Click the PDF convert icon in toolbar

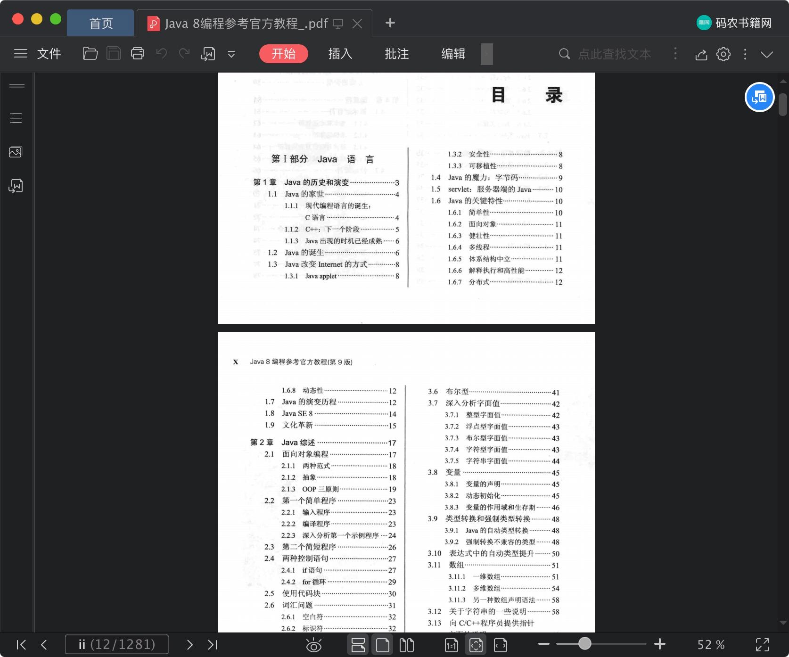[208, 54]
